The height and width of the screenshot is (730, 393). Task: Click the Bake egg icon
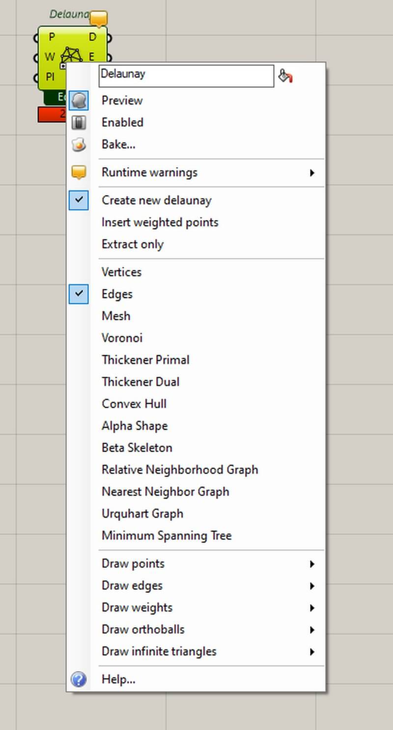point(79,144)
